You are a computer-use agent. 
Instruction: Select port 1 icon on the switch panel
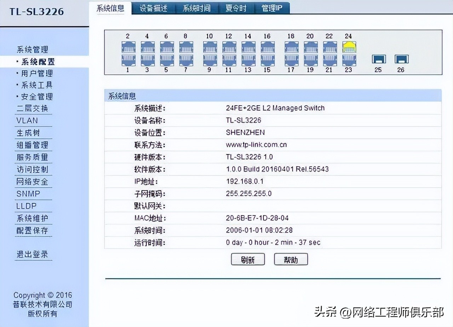[128, 59]
